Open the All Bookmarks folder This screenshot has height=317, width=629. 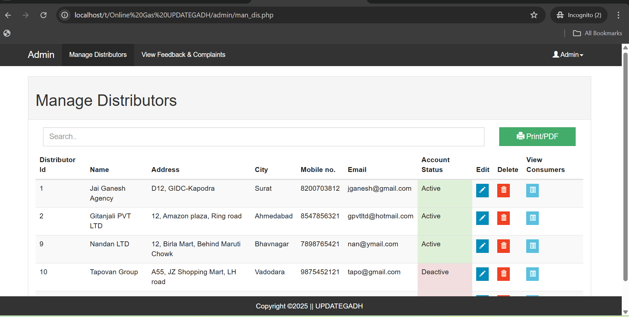click(597, 33)
